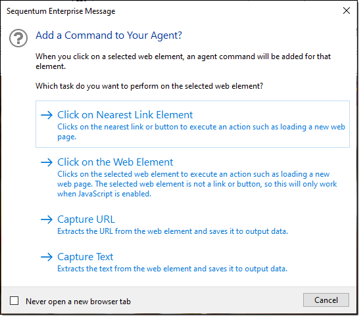The width and height of the screenshot is (361, 318).
Task: Choose Click on the Web Element option
Action: click(x=193, y=177)
